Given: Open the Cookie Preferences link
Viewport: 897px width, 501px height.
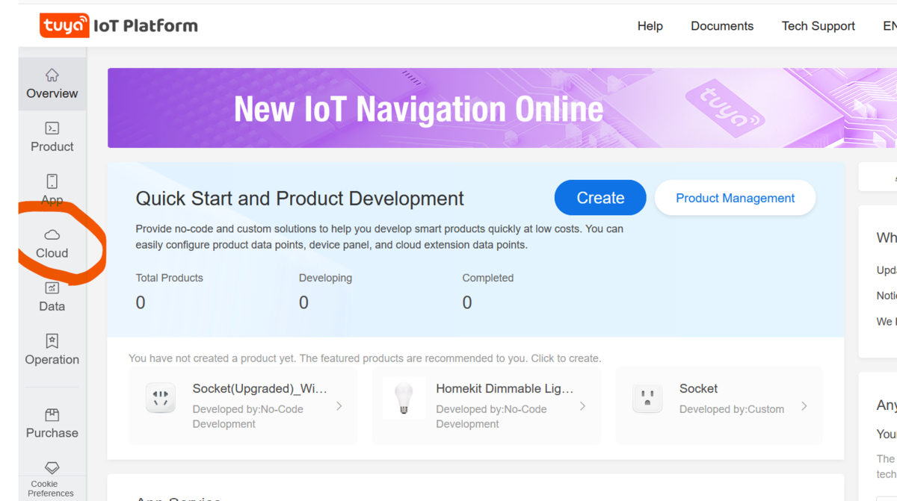Looking at the screenshot, I should (51, 488).
